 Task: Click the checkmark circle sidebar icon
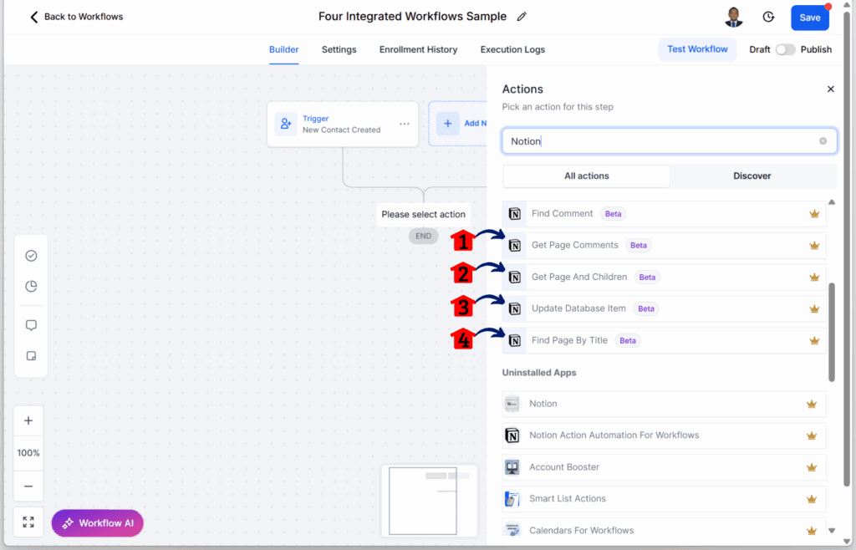coord(31,256)
